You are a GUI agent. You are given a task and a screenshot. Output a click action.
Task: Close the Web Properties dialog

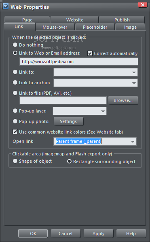[143, 5]
